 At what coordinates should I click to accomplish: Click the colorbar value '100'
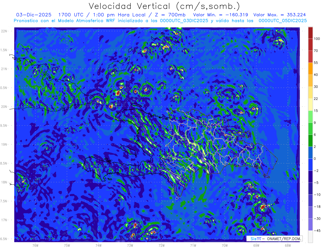pos(317,39)
